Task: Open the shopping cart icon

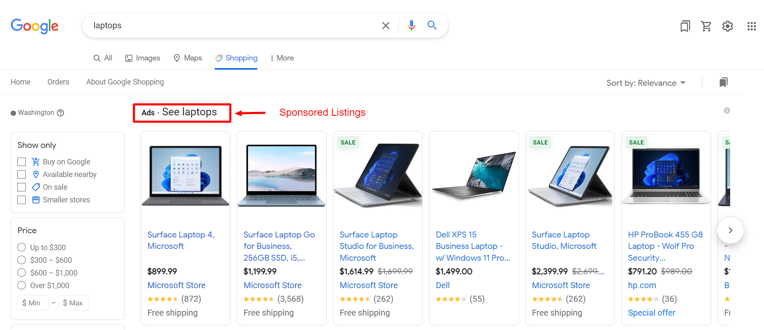Action: [x=706, y=26]
